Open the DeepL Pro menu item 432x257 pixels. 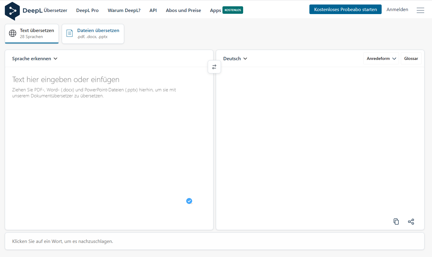coord(87,10)
